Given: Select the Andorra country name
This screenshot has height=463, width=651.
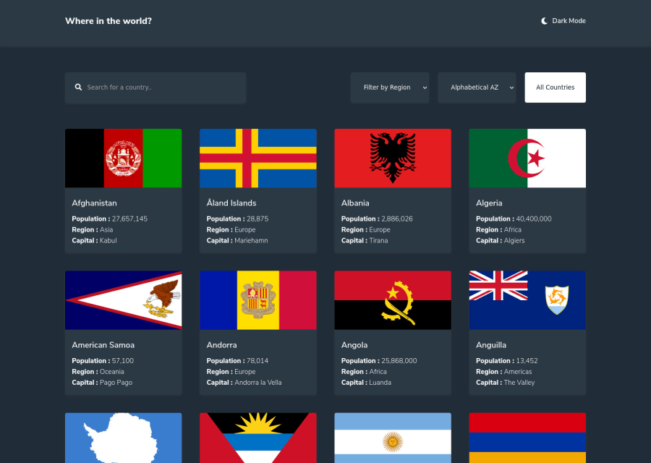Looking at the screenshot, I should (222, 345).
